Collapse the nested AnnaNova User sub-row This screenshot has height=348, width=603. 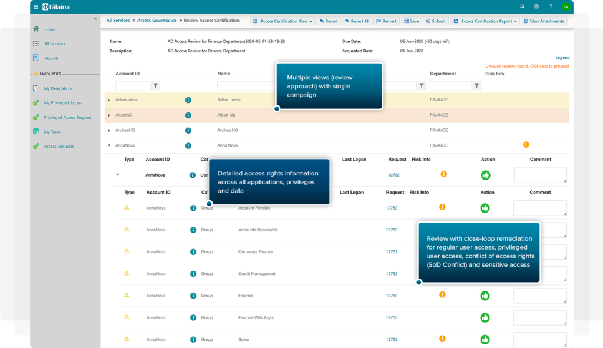point(117,174)
